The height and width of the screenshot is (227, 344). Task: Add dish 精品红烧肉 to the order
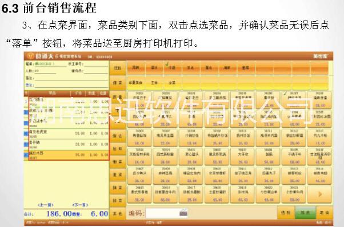[191, 175]
